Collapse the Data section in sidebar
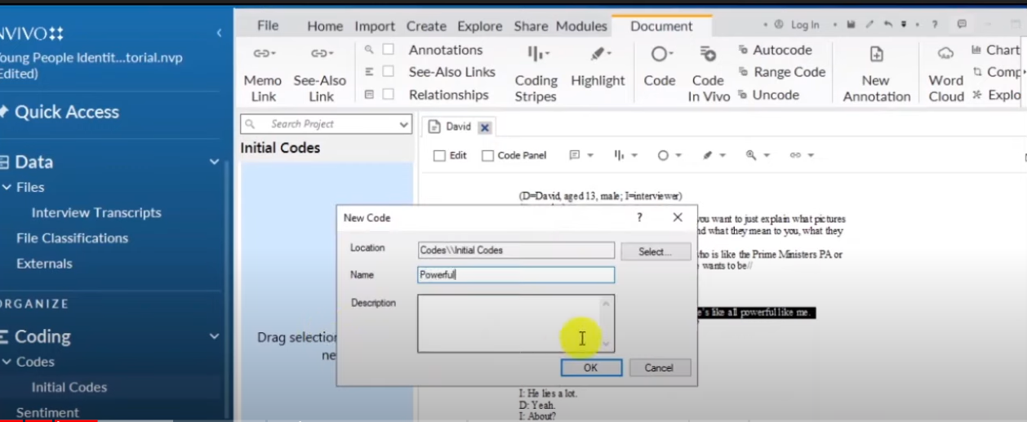 click(214, 162)
